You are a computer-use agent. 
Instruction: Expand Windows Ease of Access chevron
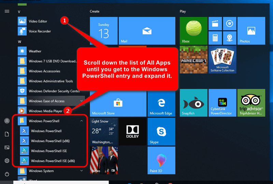click(x=82, y=101)
